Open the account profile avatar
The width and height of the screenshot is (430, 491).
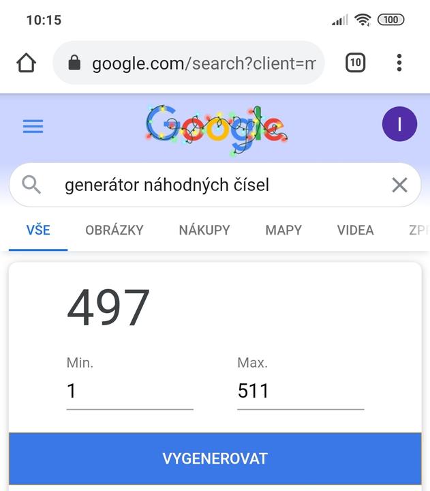click(399, 124)
